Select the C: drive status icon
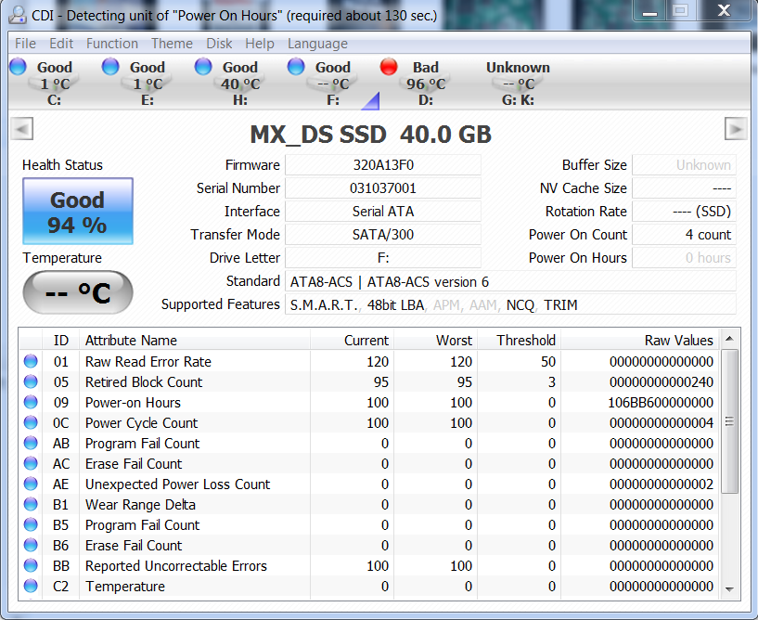The width and height of the screenshot is (758, 620). pyautogui.click(x=18, y=67)
